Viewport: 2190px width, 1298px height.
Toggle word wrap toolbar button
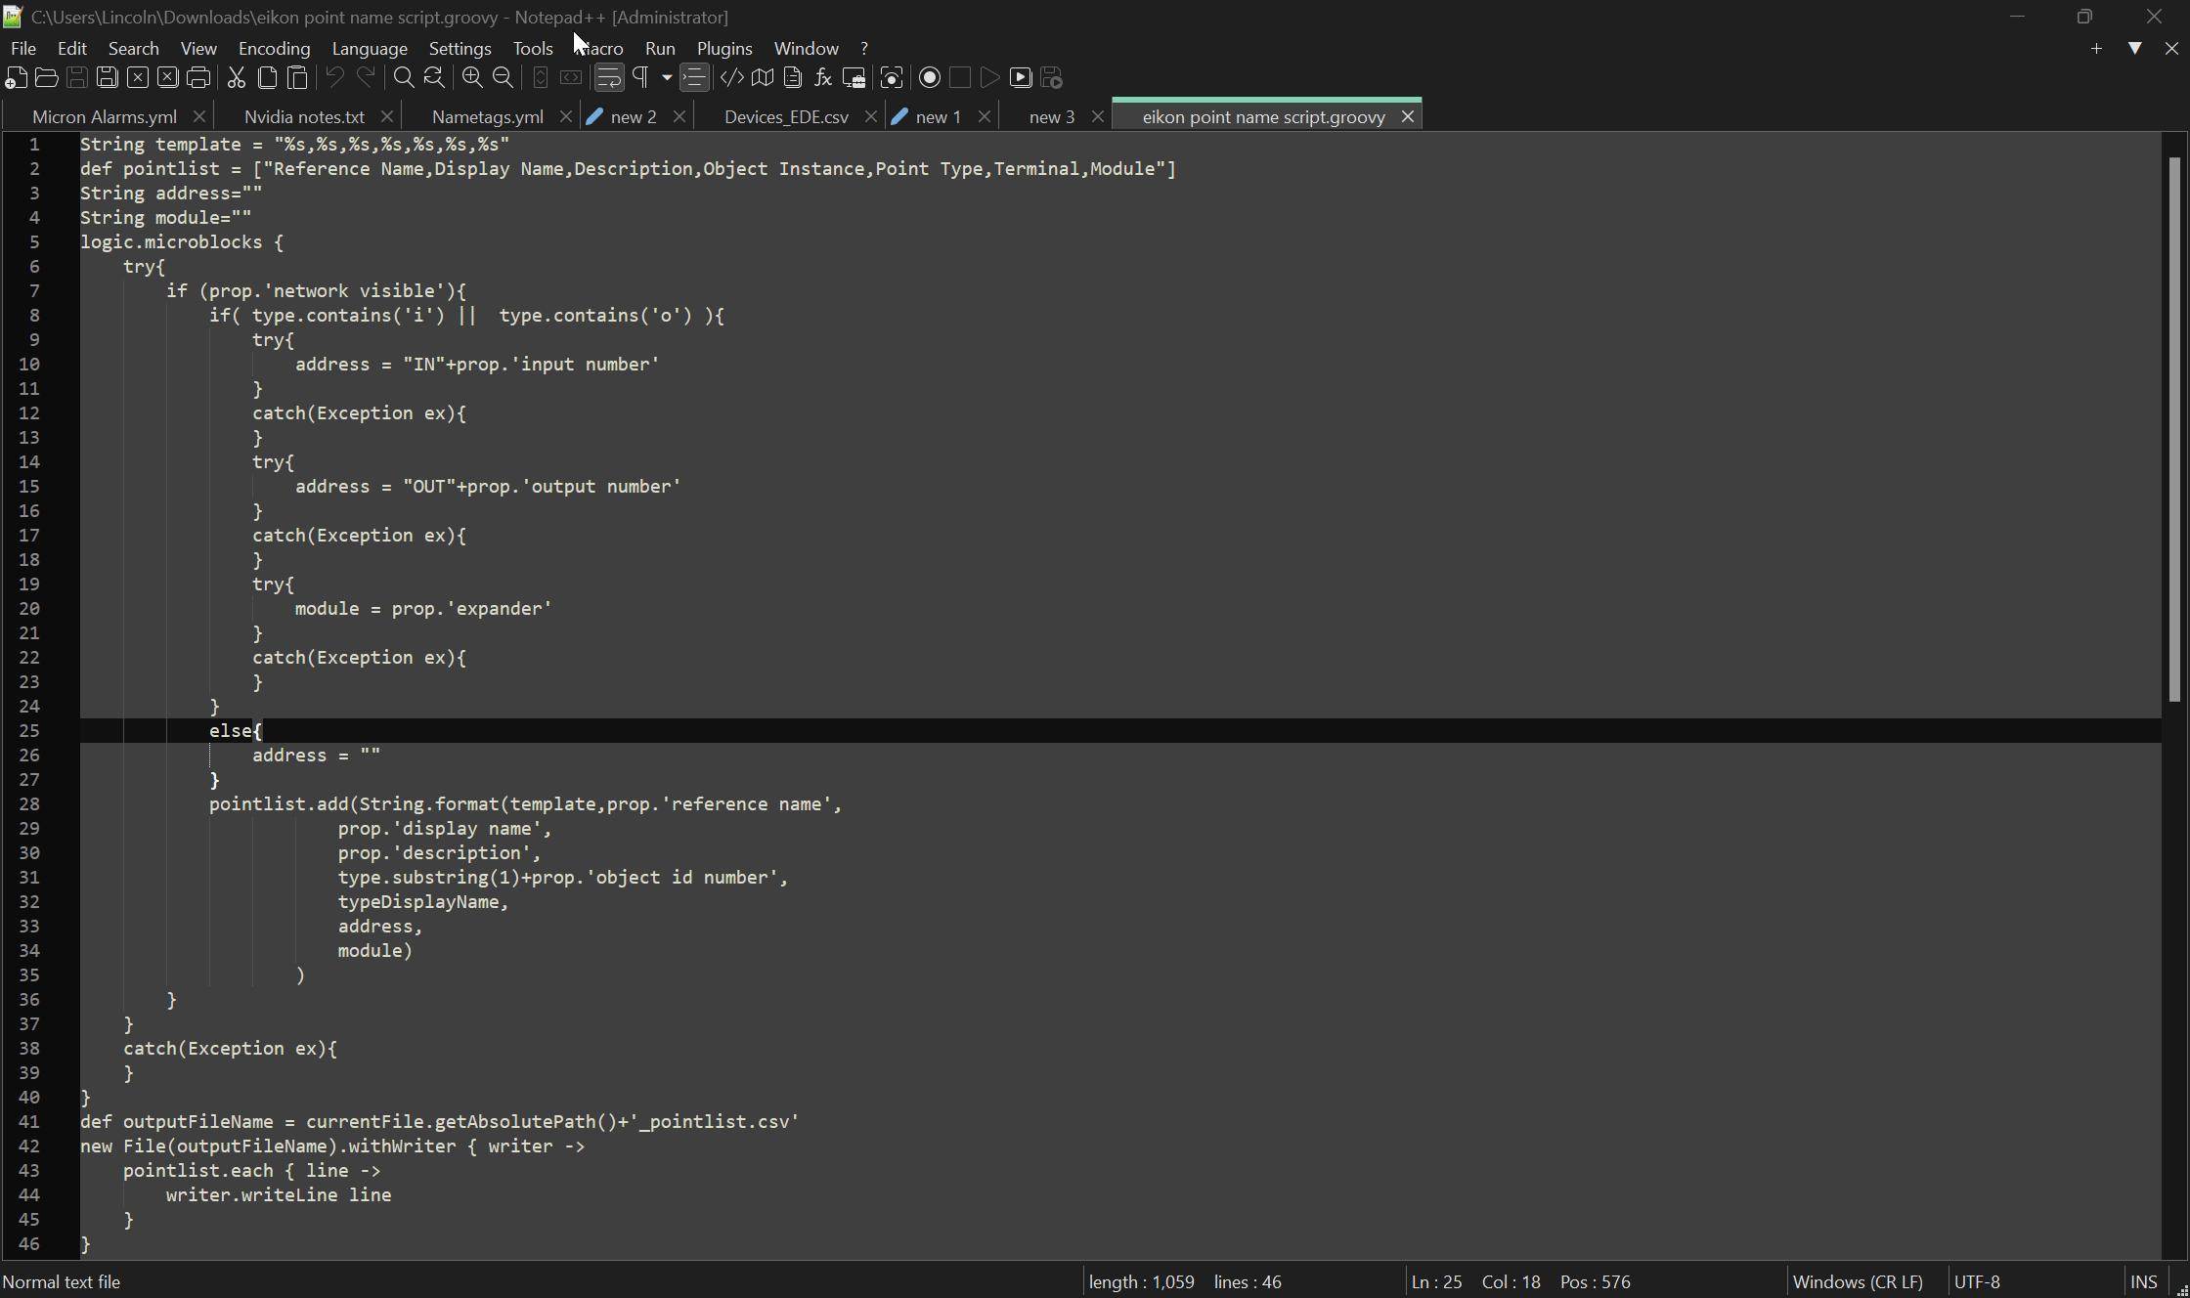pos(608,78)
